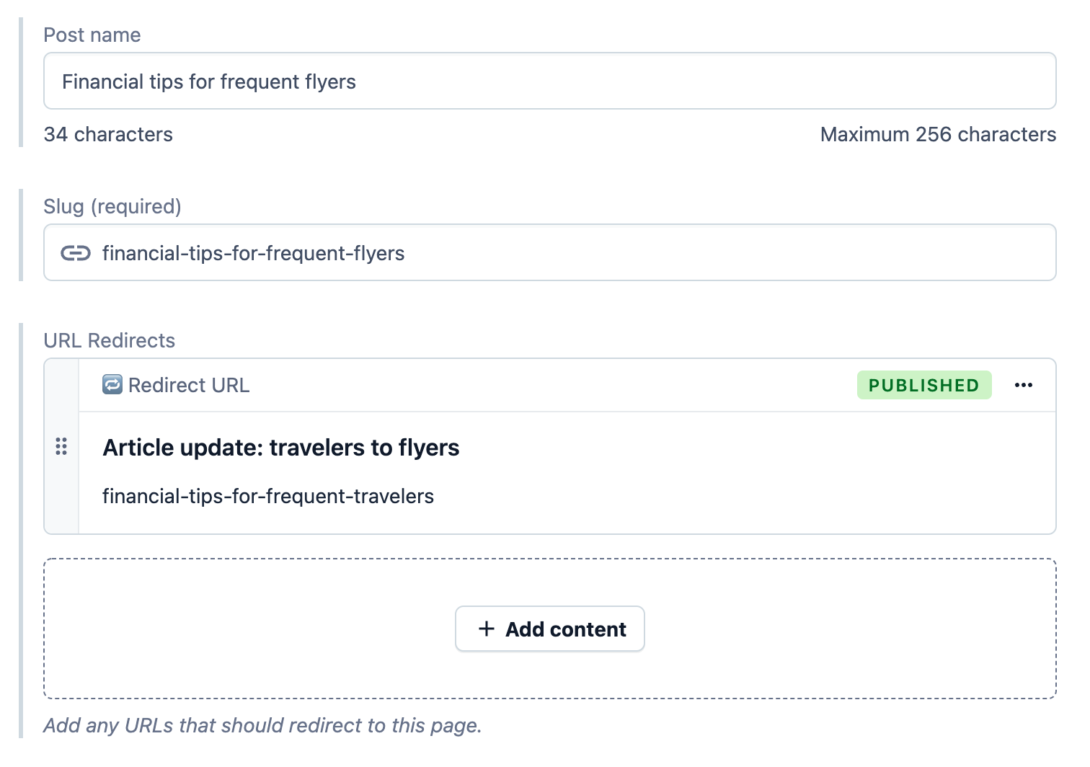Screen dimensions: 1090x767
Task: Click the PUBLISHED status badge
Action: click(923, 385)
